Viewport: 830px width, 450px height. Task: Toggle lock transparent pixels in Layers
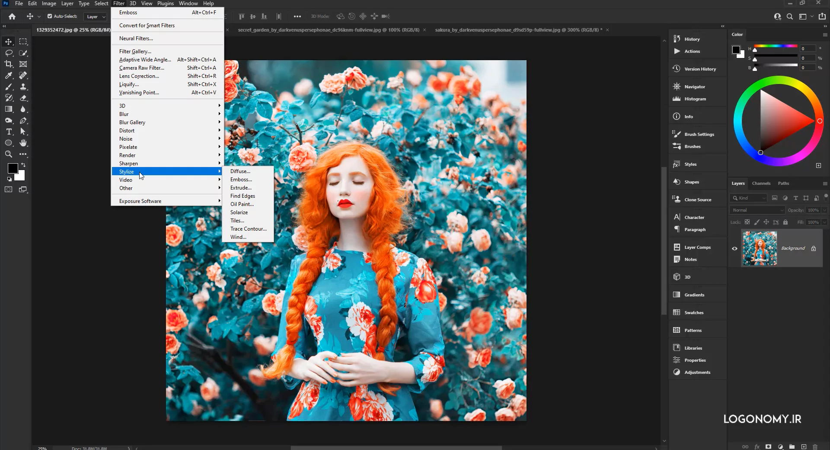(x=747, y=222)
